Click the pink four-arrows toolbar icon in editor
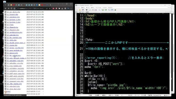Screen dimensions: 176x99 96,10
